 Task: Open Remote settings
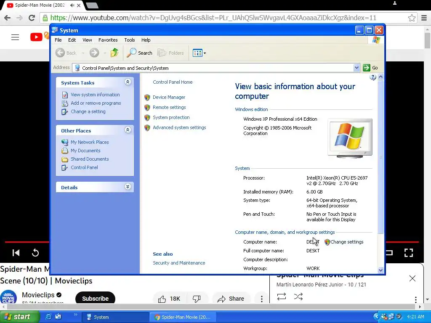point(169,107)
